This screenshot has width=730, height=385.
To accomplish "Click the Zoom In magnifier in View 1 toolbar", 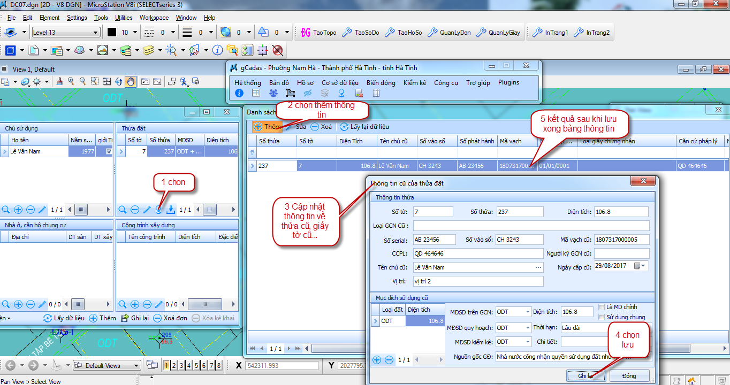I will [71, 82].
